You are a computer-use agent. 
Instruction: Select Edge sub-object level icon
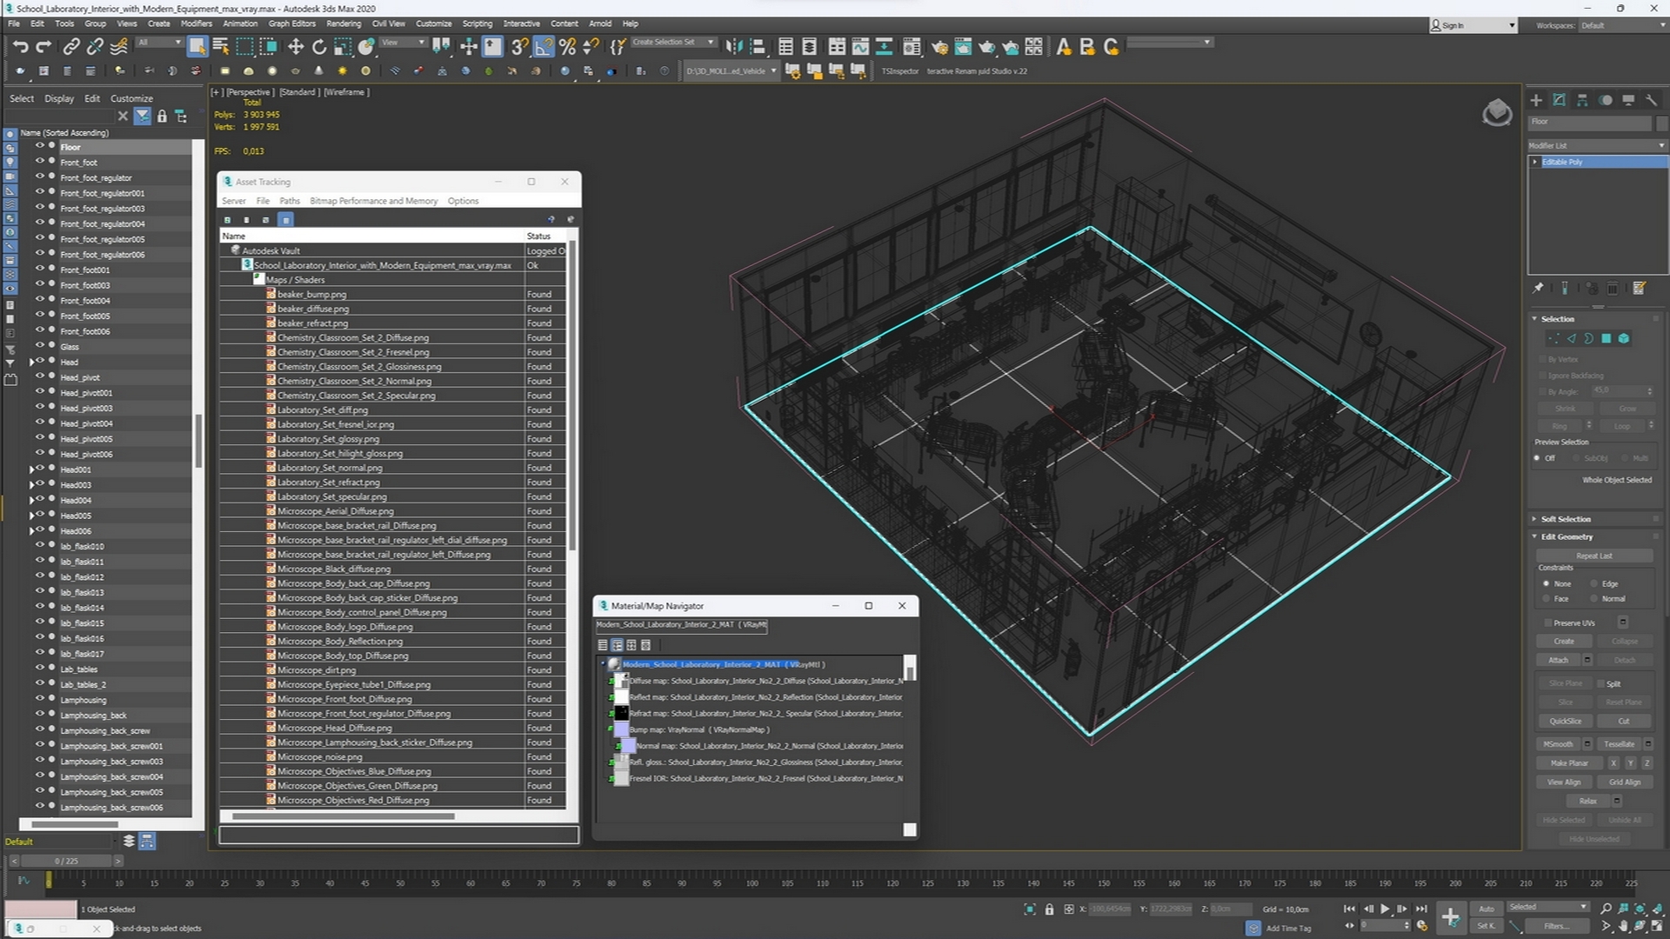click(1571, 339)
